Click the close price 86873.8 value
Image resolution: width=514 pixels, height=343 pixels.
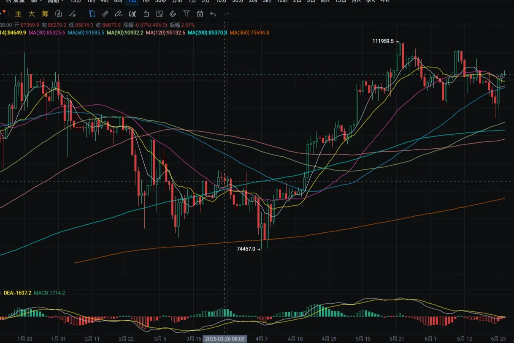coord(111,25)
